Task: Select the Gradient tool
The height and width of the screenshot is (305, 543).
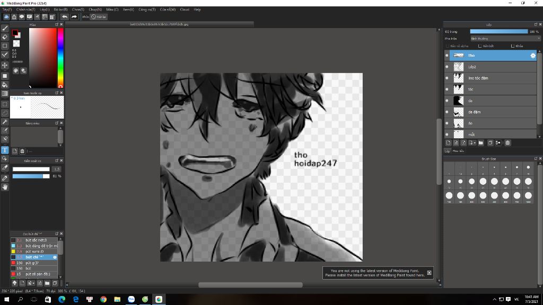Action: [5, 94]
